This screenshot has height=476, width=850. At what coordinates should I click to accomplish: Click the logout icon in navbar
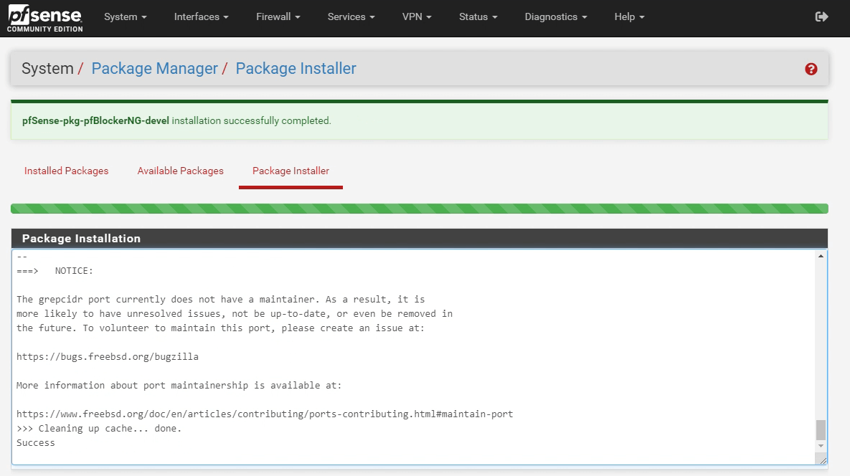point(822,16)
